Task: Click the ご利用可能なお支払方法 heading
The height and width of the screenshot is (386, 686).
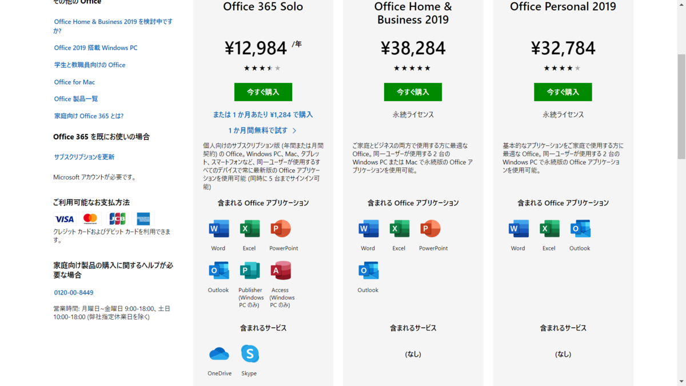Action: pyautogui.click(x=91, y=202)
